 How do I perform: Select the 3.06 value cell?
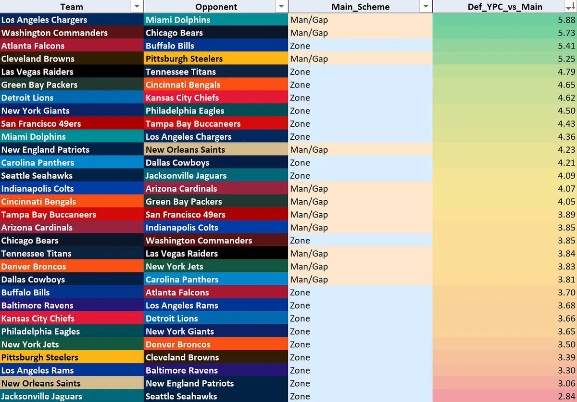point(505,383)
